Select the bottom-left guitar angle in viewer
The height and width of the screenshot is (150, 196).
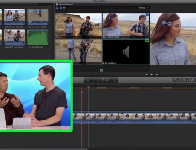[x=78, y=52]
